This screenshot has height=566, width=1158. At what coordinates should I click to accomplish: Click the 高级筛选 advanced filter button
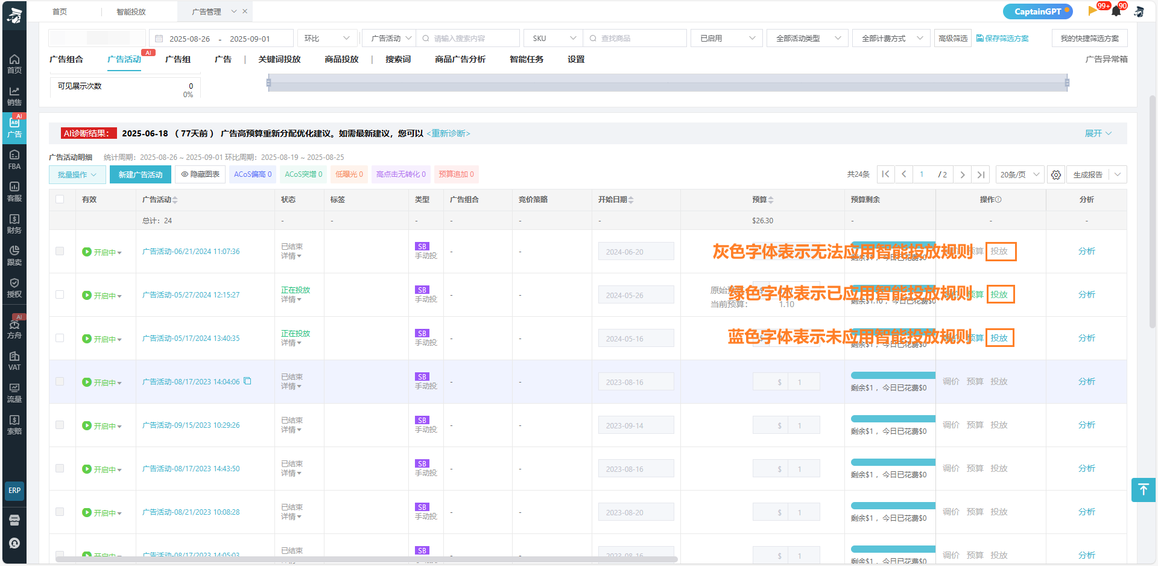coord(953,38)
